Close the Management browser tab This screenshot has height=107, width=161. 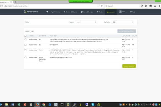pyautogui.click(x=11, y=2)
